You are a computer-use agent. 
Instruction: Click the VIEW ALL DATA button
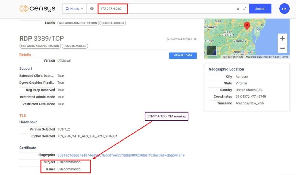coord(183,55)
